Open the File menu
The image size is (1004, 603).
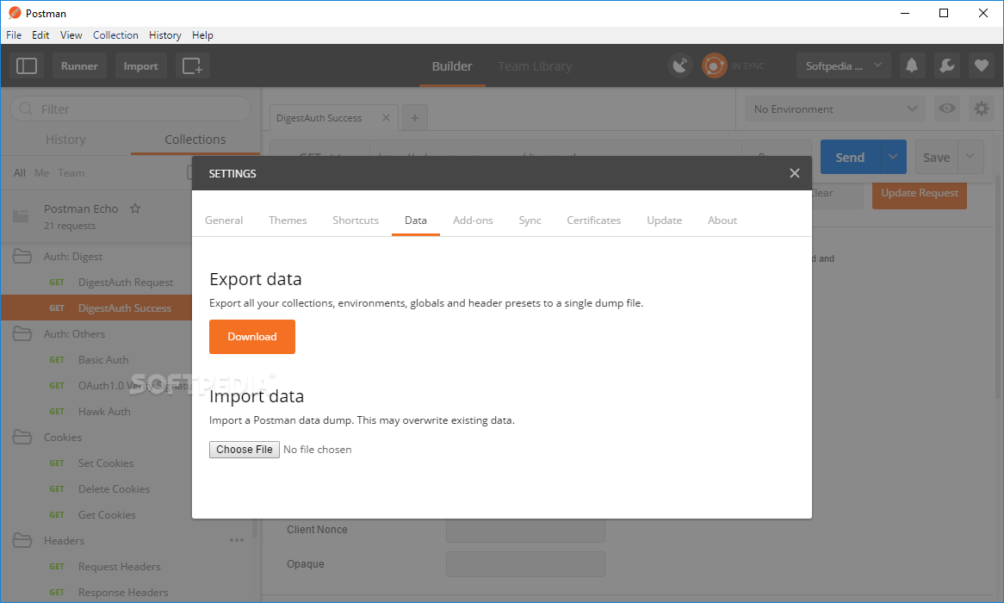[x=14, y=35]
